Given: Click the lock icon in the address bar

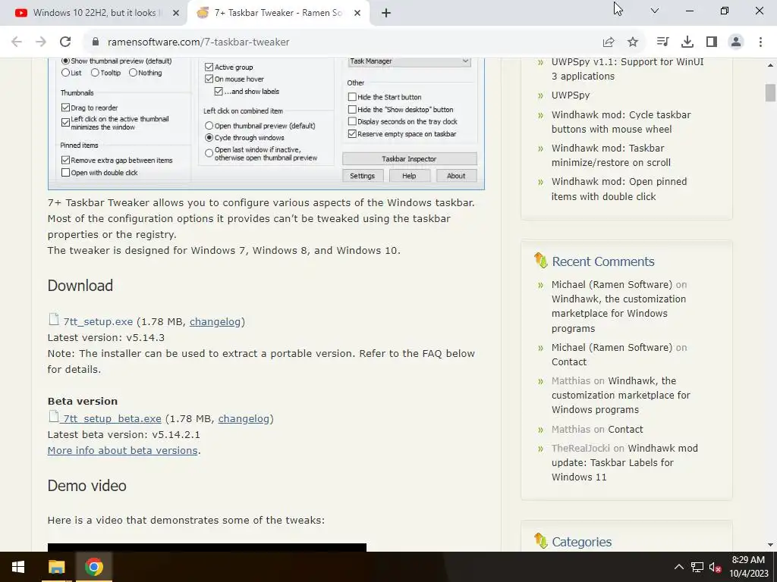Looking at the screenshot, I should pyautogui.click(x=96, y=42).
